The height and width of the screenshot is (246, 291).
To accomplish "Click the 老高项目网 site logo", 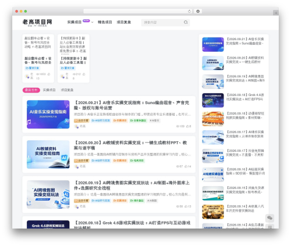I will coord(37,23).
